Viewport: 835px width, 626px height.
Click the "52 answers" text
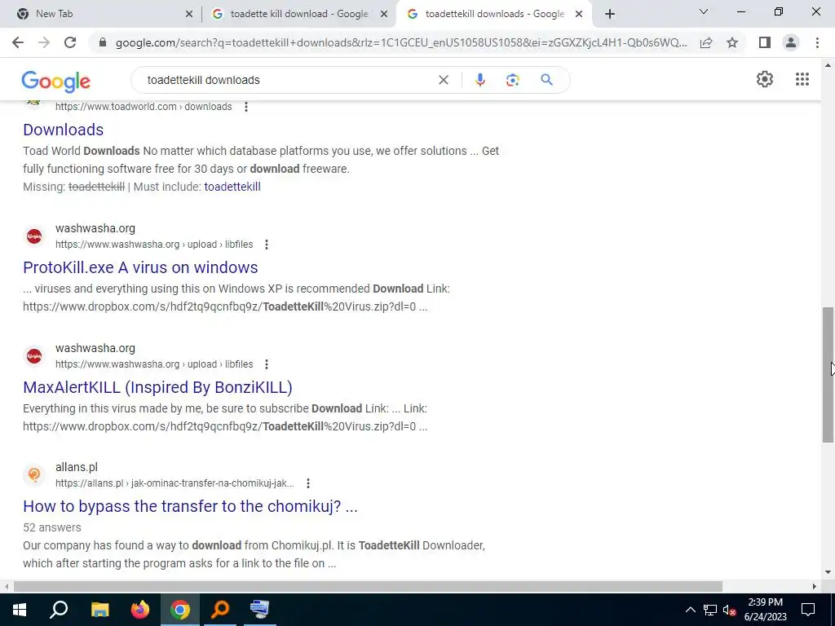pos(52,527)
